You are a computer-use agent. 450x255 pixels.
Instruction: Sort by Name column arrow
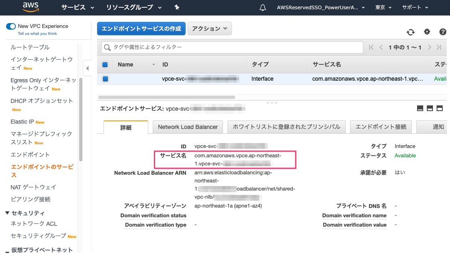154,65
